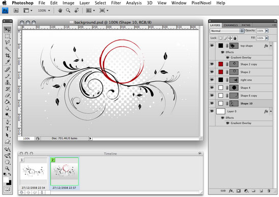This screenshot has width=279, height=197.
Task: Select the Polygonal Lasso tool
Action: 7,43
